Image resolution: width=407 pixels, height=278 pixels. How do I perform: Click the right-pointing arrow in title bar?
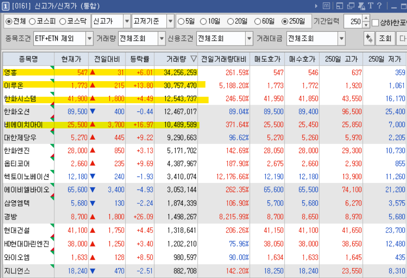click(316, 6)
